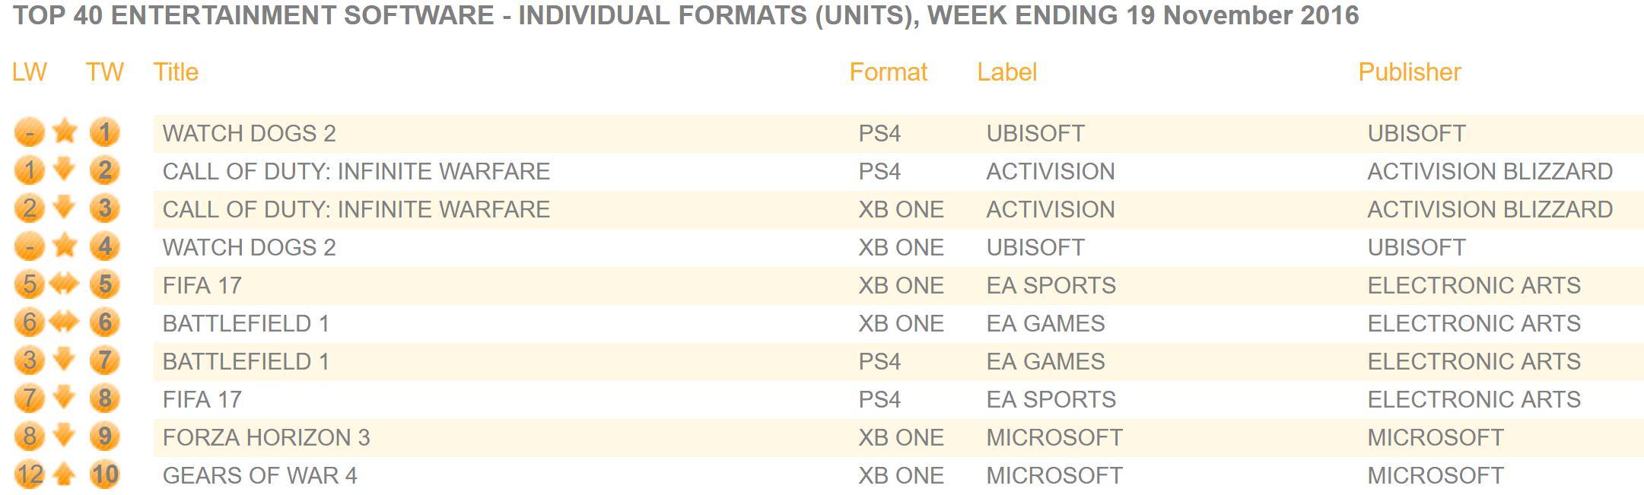Click the UBISOFT publisher in the first row
The image size is (1644, 495).
click(1417, 133)
